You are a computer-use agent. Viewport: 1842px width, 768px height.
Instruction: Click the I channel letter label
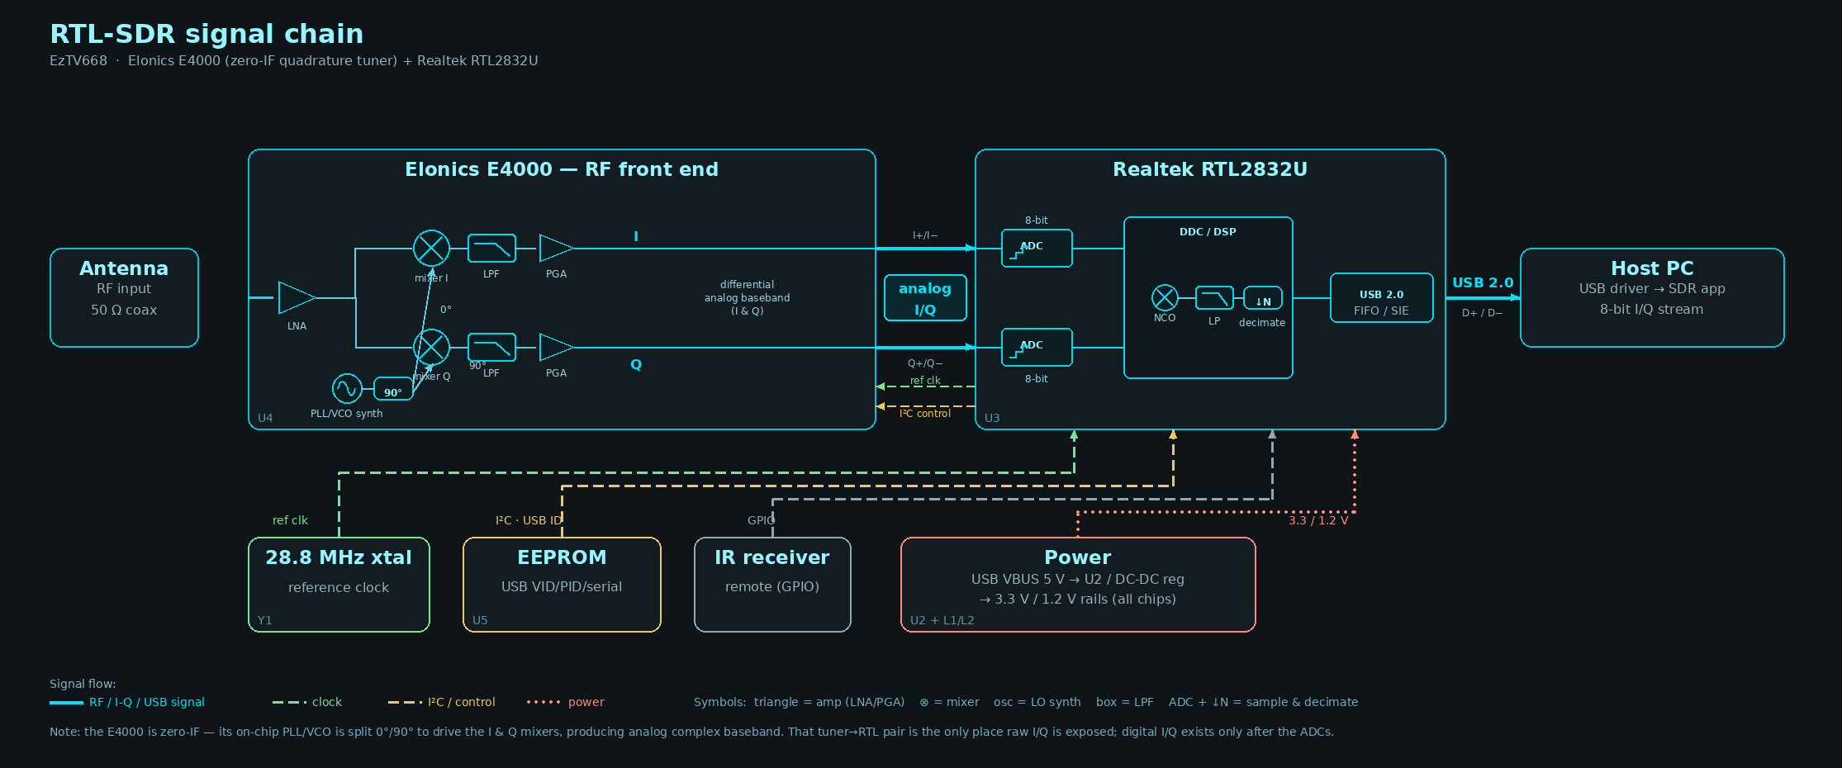tap(635, 236)
